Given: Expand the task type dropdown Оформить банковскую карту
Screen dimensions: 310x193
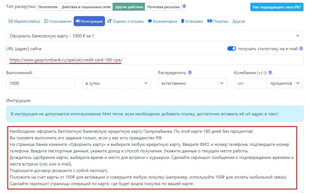Looking at the screenshot, I should click(x=155, y=36).
